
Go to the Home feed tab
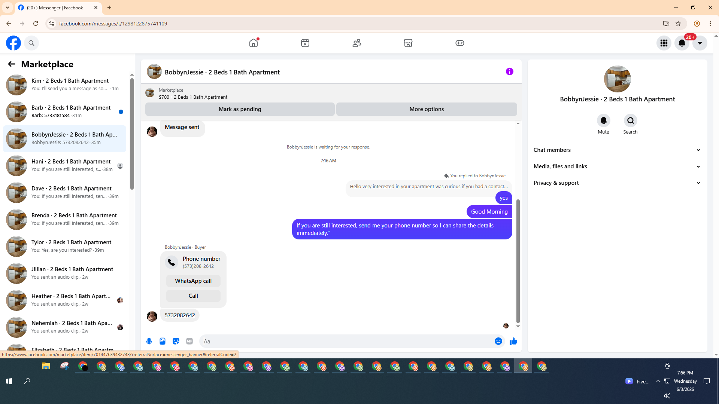click(254, 43)
